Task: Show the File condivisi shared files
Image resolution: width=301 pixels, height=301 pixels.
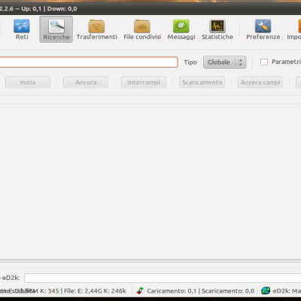Action: point(142,29)
